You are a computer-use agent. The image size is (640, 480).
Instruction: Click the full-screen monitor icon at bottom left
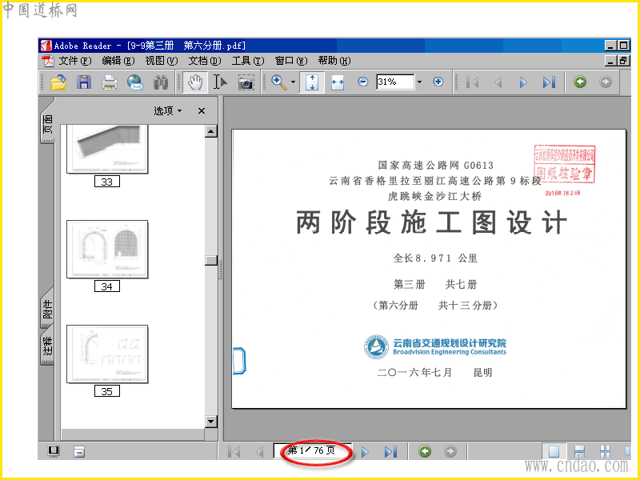[x=54, y=451]
